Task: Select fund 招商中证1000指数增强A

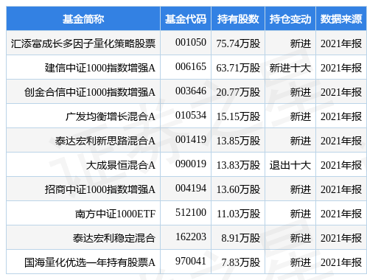Action: click(100, 189)
